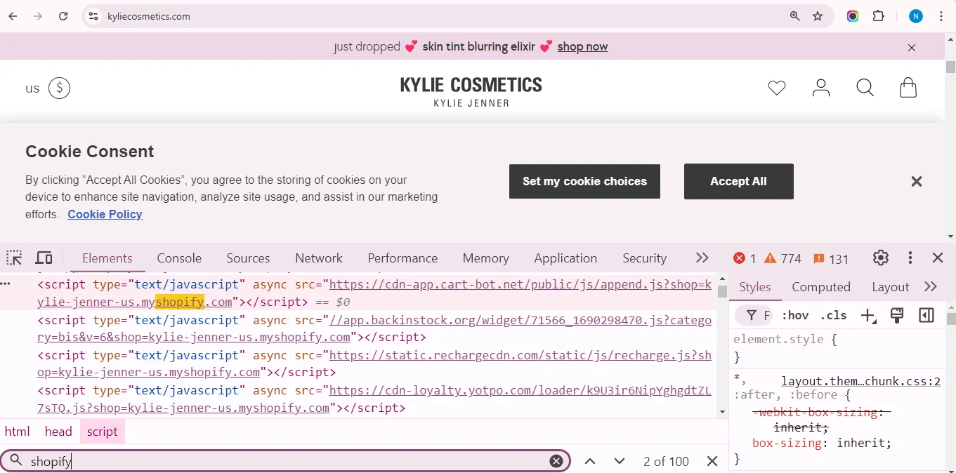
Task: Open the wishlist heart icon
Action: pyautogui.click(x=776, y=87)
